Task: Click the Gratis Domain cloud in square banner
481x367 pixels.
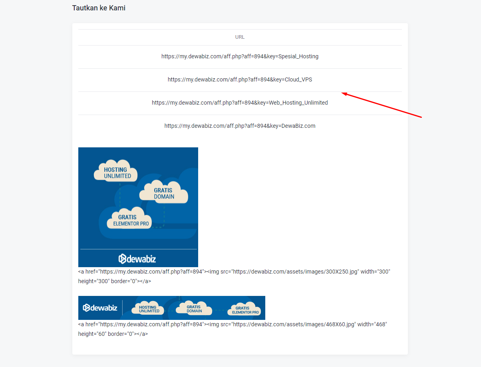Action: [164, 193]
